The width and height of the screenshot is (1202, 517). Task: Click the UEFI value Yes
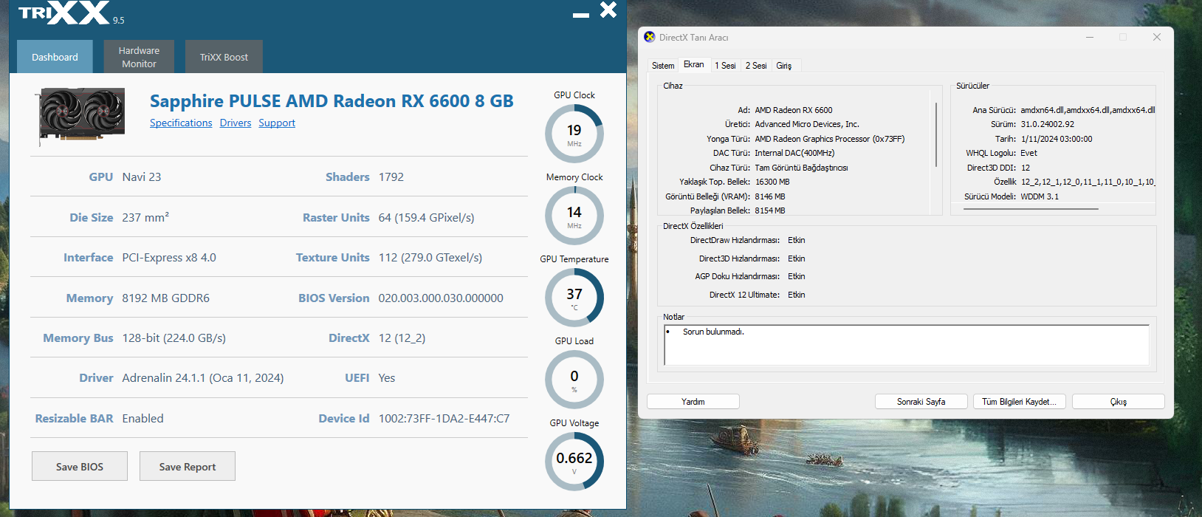[x=387, y=377]
